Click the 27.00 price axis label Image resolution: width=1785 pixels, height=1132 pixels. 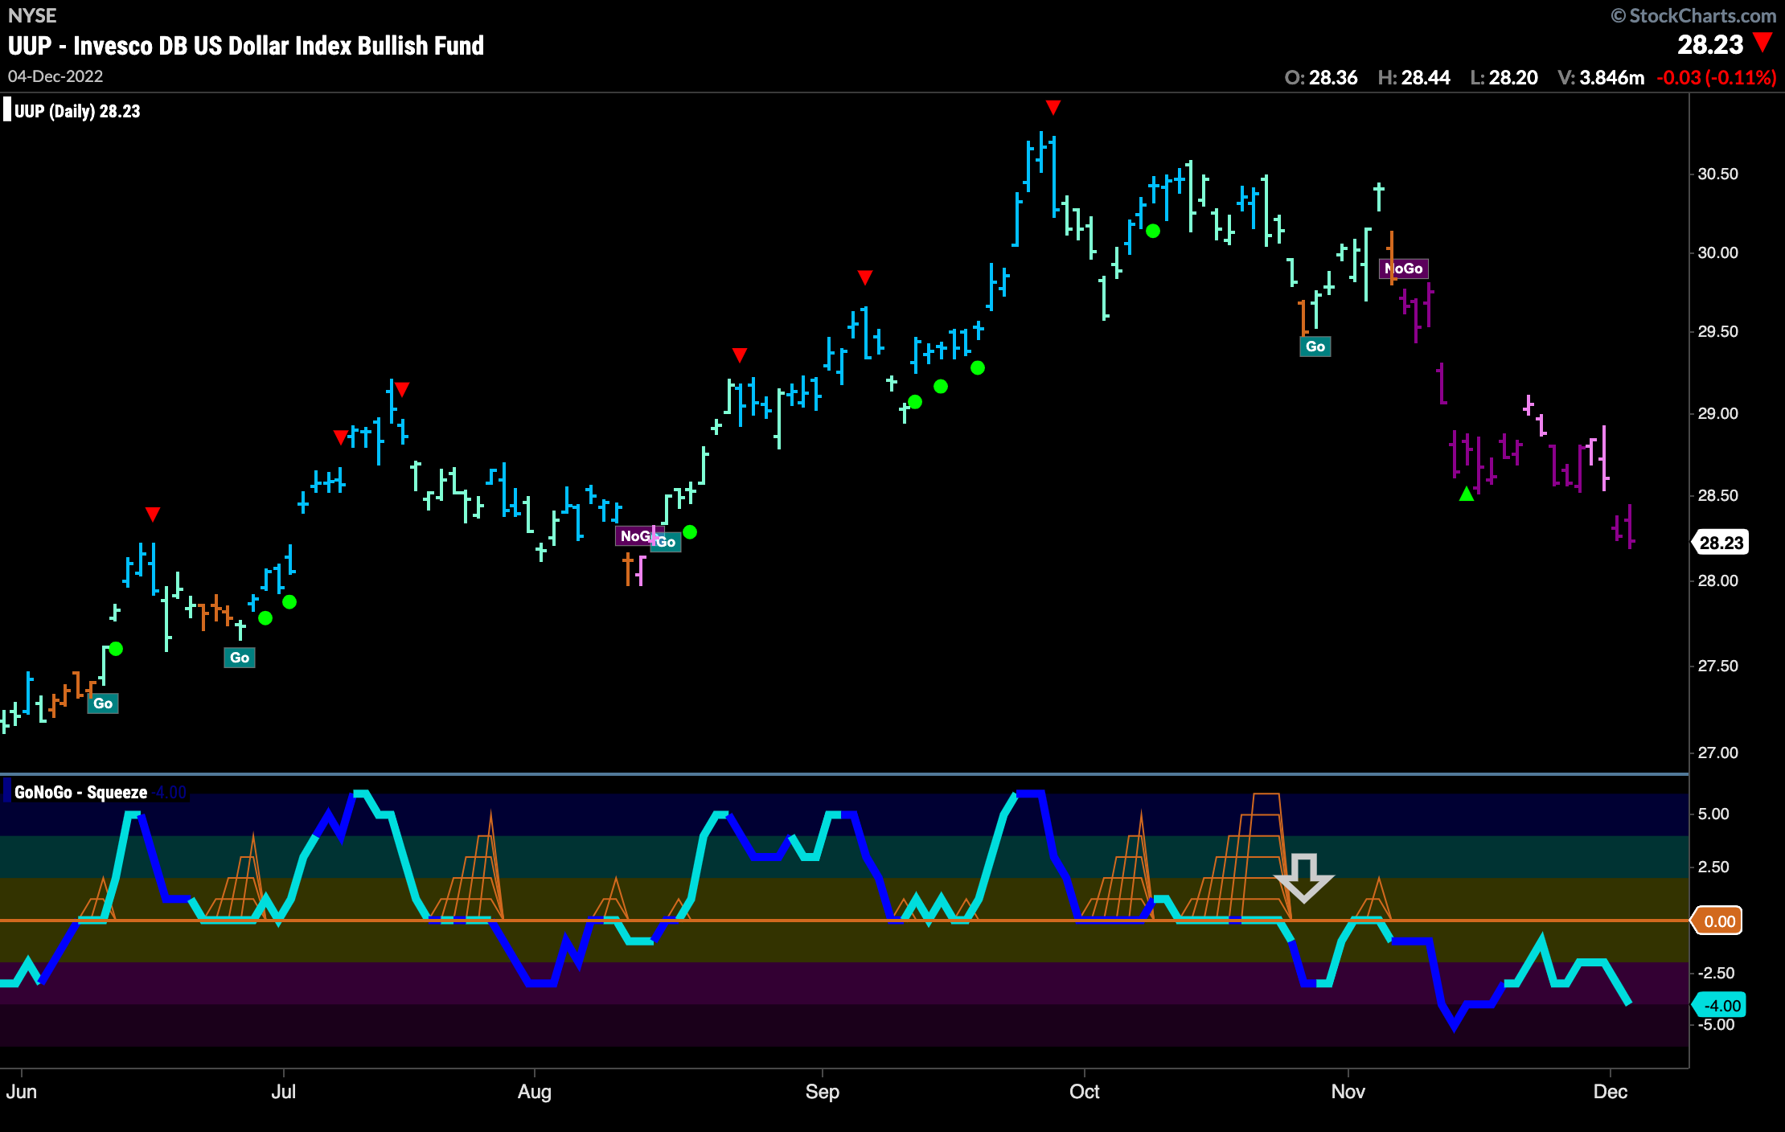coord(1718,753)
